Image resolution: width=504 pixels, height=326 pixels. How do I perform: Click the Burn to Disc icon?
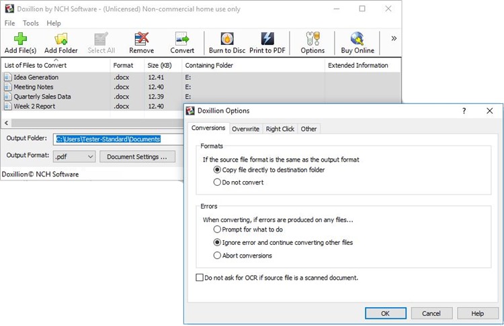pos(227,38)
